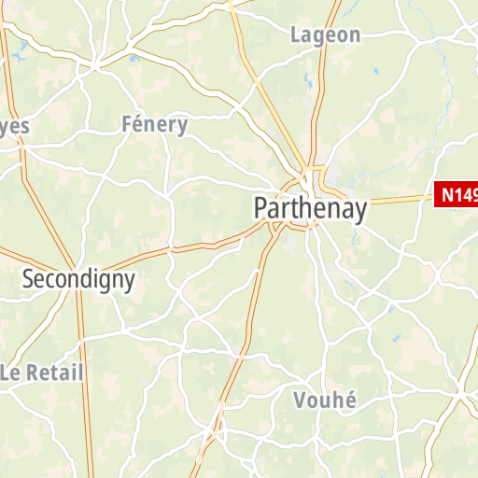Click the Vouhé village label
Screen dimensions: 478x478
pos(325,400)
